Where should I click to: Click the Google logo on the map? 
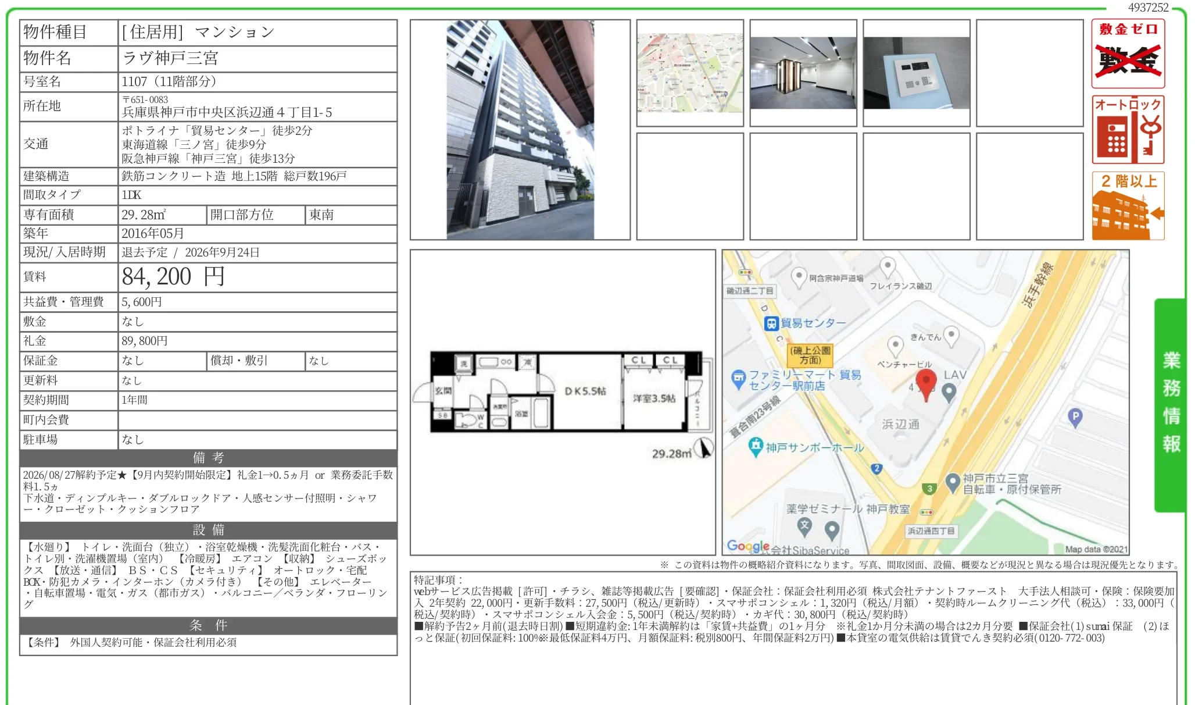click(748, 546)
